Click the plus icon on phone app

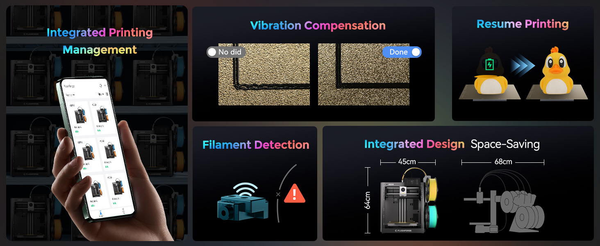click(x=105, y=85)
